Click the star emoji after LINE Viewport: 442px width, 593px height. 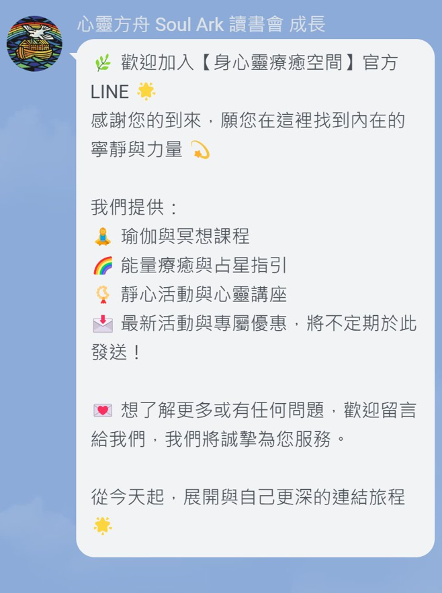click(146, 91)
